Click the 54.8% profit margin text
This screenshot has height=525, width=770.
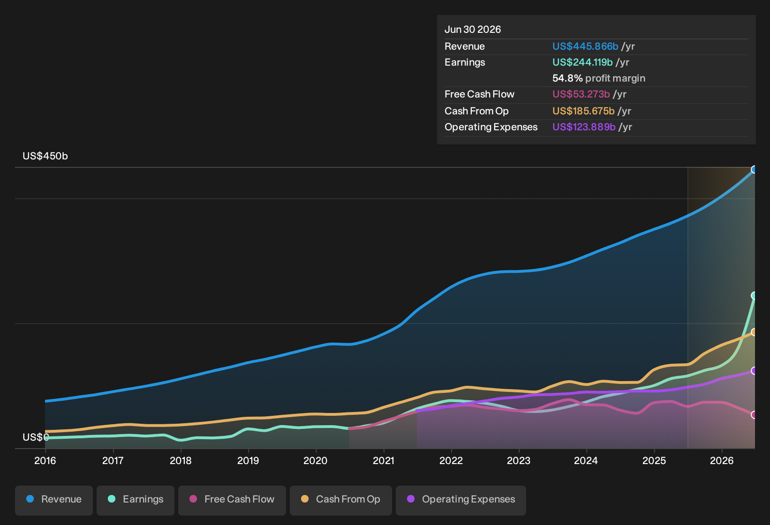click(599, 78)
